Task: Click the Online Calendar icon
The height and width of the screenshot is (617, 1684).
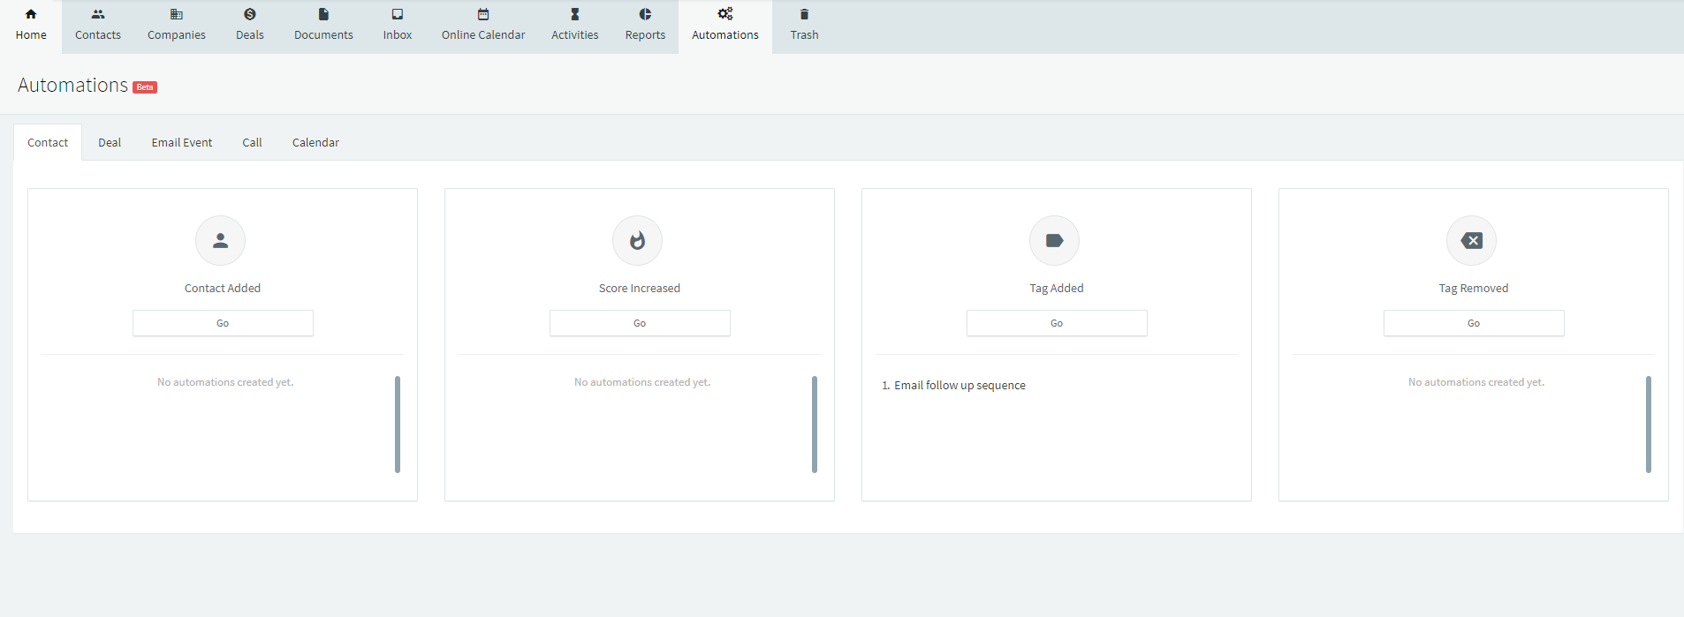Action: point(483,14)
